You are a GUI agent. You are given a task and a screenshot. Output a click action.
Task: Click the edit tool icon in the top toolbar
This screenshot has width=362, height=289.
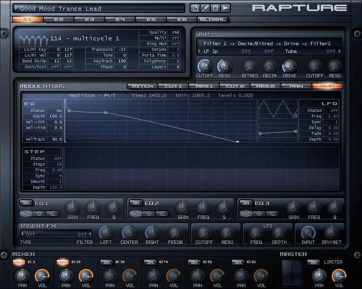pyautogui.click(x=205, y=8)
